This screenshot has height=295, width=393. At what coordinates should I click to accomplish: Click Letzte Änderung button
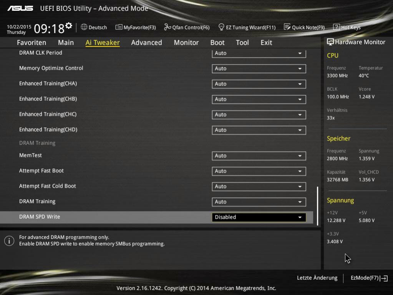tap(317, 278)
